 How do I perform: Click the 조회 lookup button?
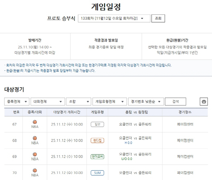pos(158,18)
